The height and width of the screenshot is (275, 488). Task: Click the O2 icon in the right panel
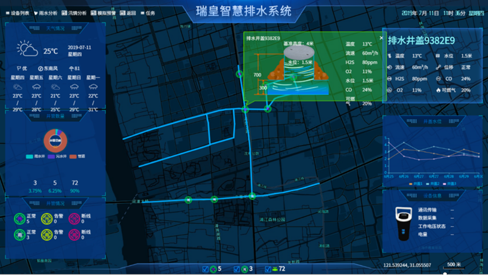click(389, 90)
